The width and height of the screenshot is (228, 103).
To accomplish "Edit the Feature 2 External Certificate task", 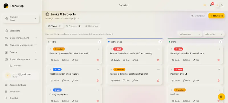I will 135,81.
